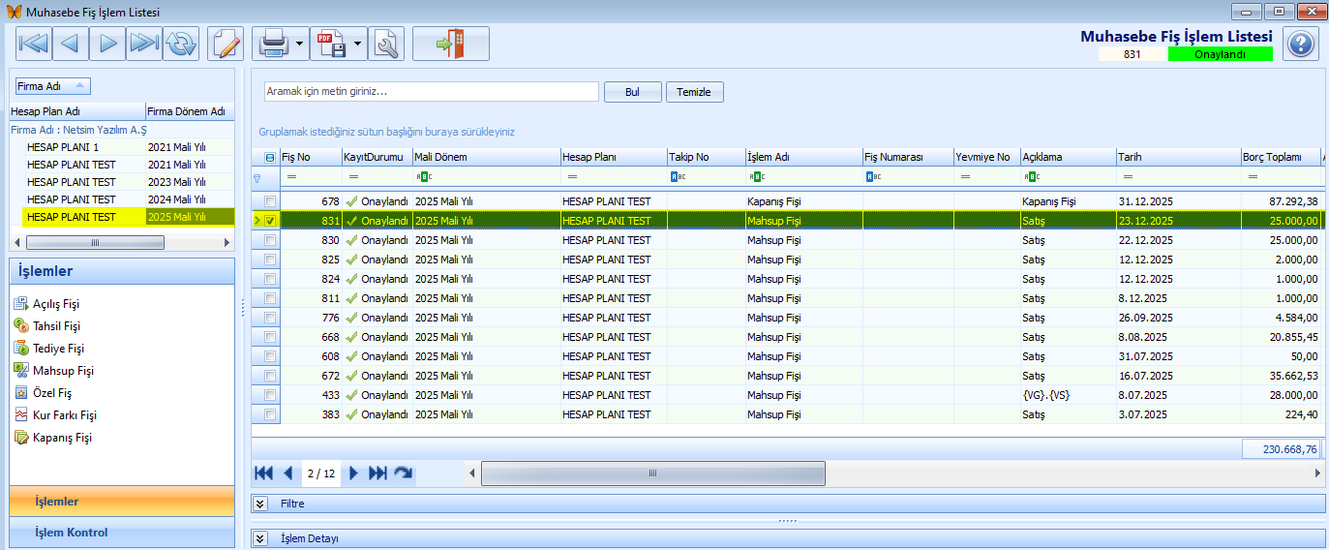Check the box for Fiş No 678

pyautogui.click(x=270, y=201)
